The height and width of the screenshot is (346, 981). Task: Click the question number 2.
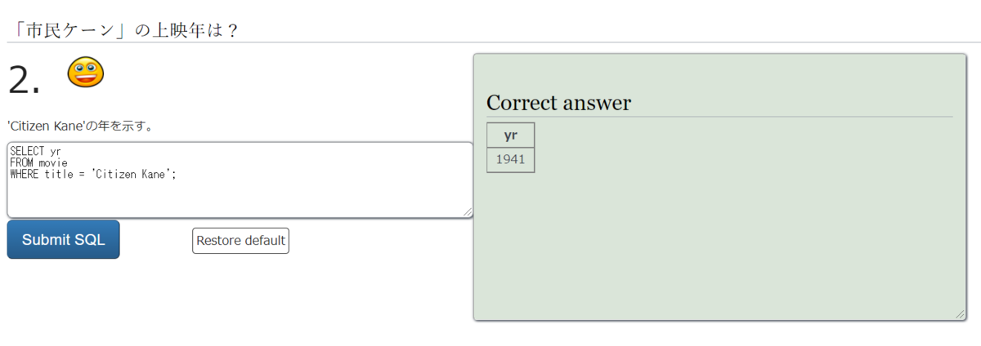click(24, 80)
